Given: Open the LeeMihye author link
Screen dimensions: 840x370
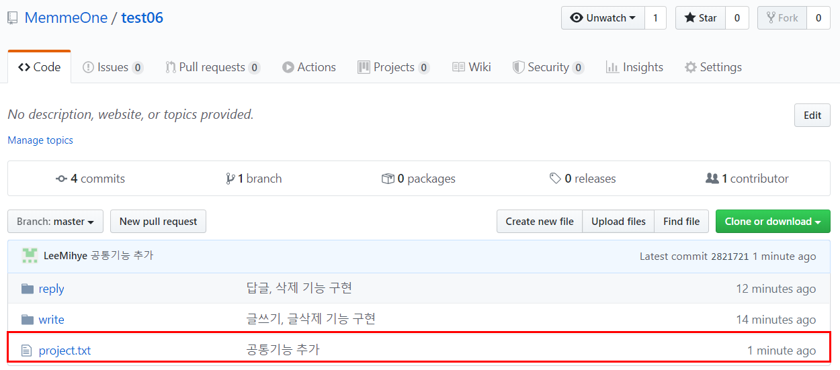Looking at the screenshot, I should [65, 256].
